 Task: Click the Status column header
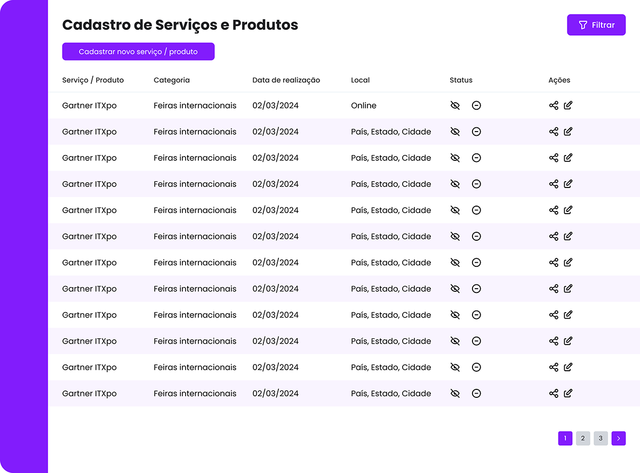(x=461, y=80)
